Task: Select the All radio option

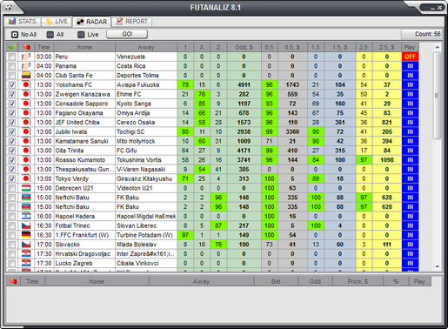Action: (x=56, y=35)
